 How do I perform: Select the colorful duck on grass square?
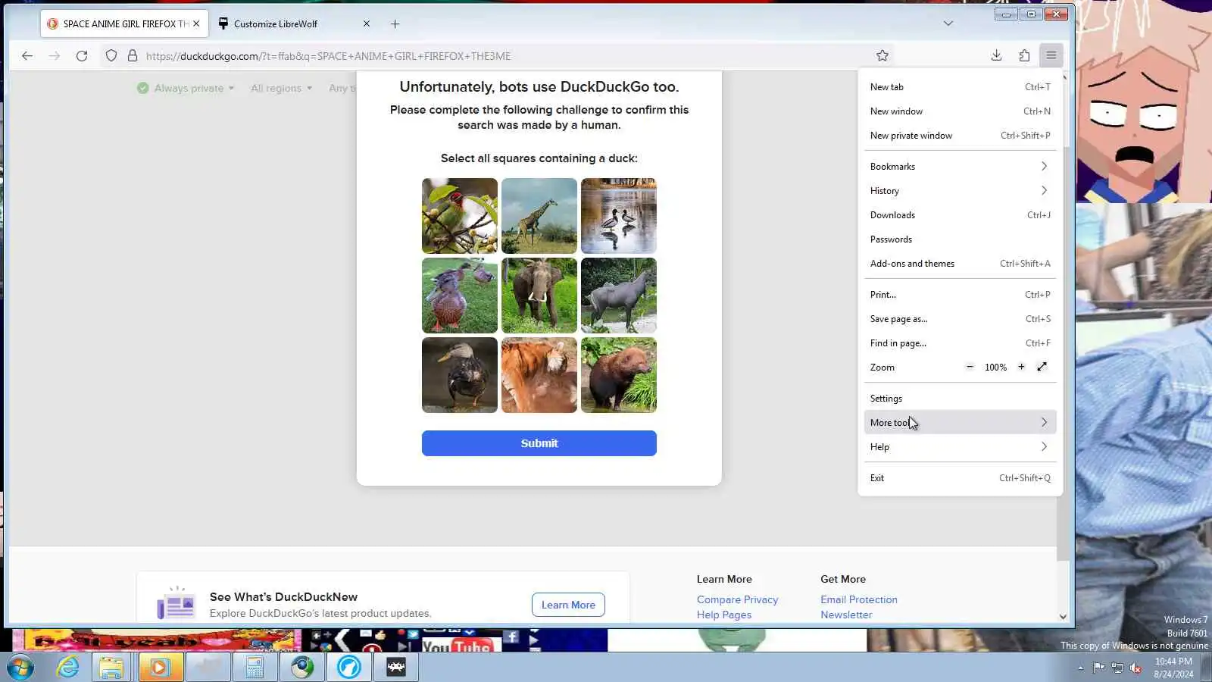(460, 296)
